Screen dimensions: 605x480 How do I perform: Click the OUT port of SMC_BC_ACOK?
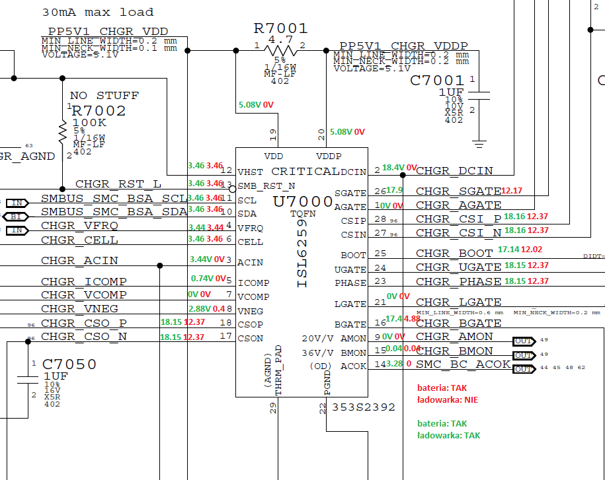coord(524,369)
